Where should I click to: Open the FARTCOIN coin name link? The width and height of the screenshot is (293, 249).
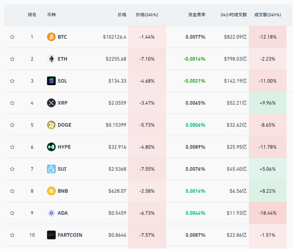pos(70,235)
